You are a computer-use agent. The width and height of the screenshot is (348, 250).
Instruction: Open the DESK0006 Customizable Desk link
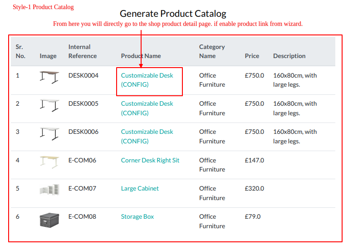pyautogui.click(x=147, y=136)
